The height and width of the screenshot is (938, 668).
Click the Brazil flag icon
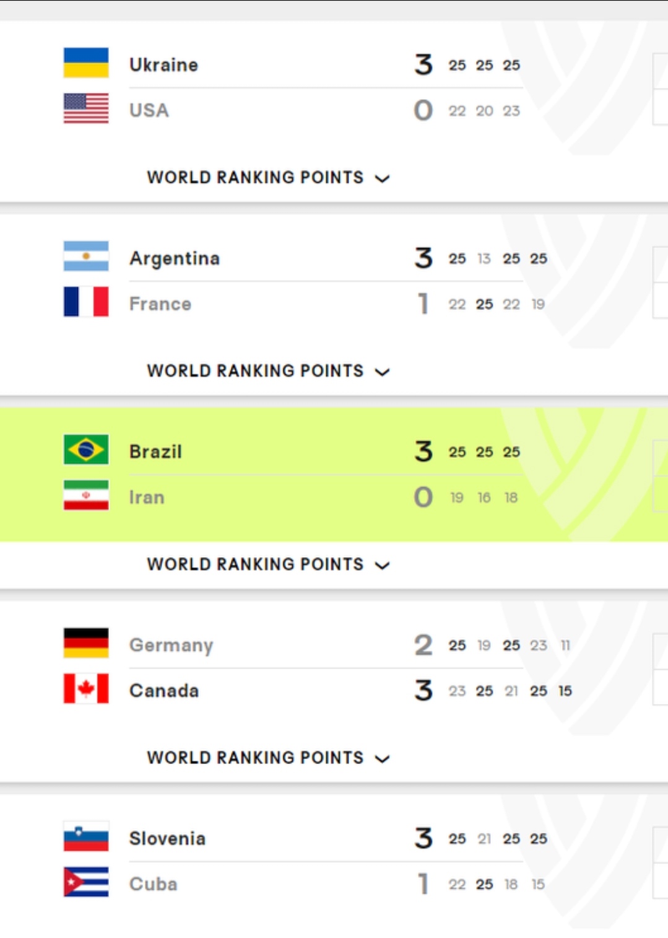(86, 449)
